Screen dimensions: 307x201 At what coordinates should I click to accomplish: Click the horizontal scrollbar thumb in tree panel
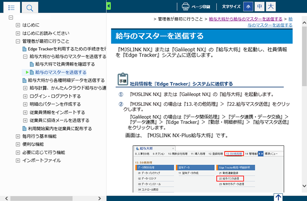coord(41,198)
